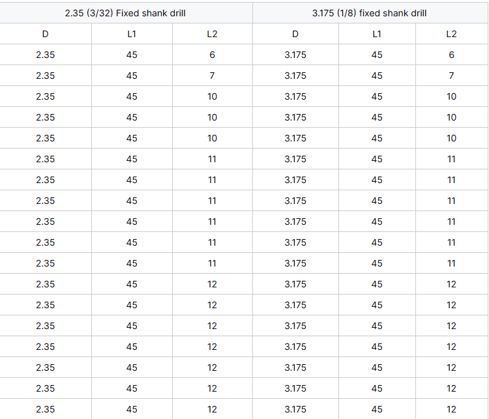
Task: Click the '2.35 (3/32) Fixed shank drill' header
Action: [x=126, y=13]
